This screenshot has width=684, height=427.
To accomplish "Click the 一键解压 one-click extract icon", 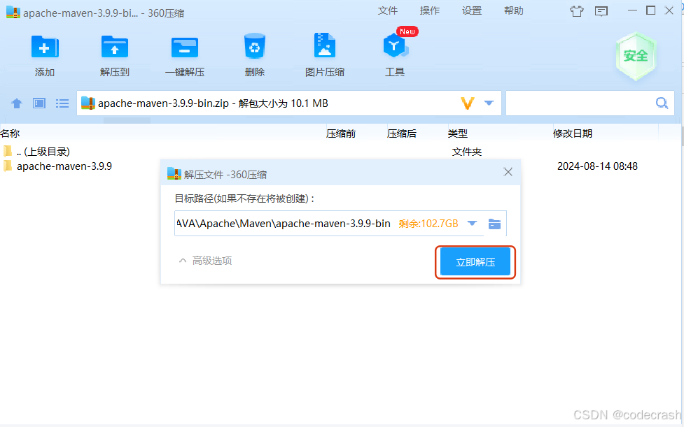I will click(x=185, y=47).
